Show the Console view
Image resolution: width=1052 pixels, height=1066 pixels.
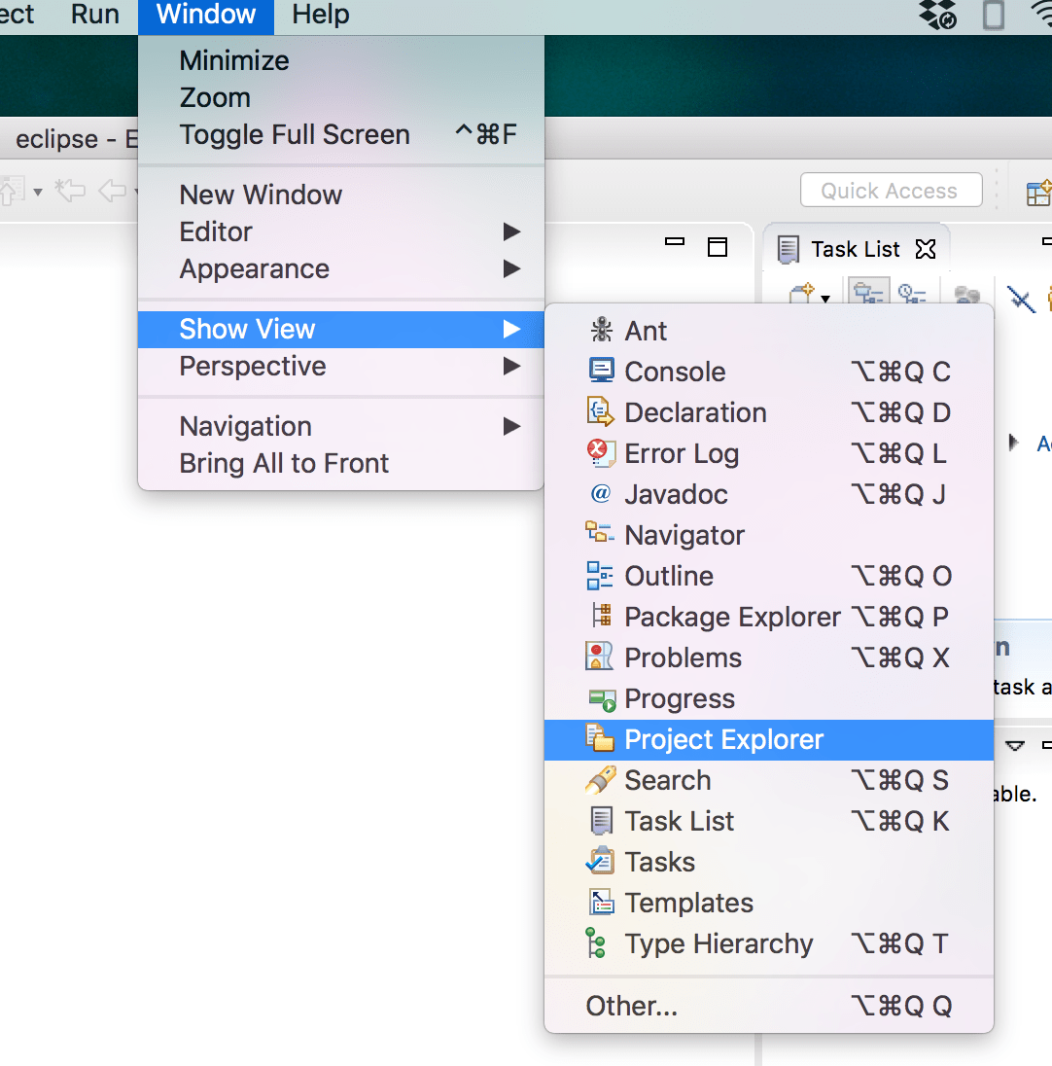coord(769,372)
